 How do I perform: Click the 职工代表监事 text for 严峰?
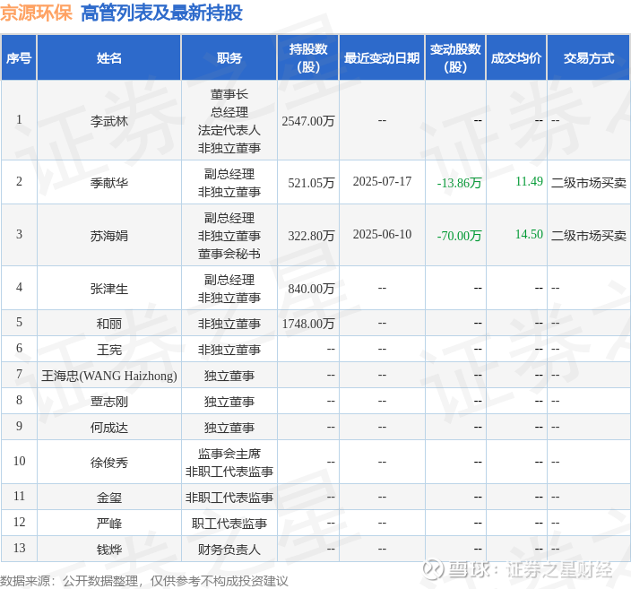pyautogui.click(x=229, y=524)
